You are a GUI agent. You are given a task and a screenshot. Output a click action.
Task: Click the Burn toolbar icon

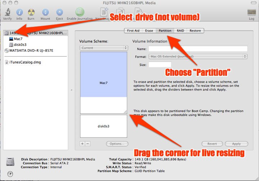pyautogui.click(x=31, y=12)
